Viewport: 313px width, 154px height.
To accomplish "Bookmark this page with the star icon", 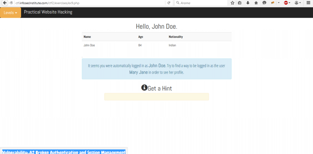I will coord(232,3).
